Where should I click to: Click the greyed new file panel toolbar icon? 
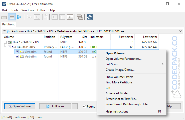click(45, 17)
